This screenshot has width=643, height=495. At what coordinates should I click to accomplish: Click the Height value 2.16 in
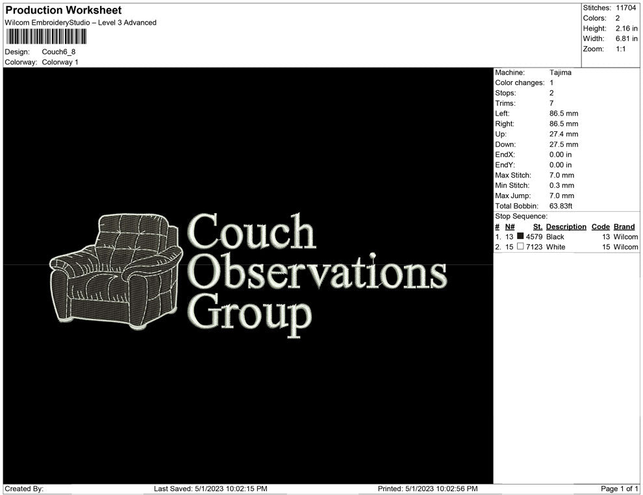626,29
